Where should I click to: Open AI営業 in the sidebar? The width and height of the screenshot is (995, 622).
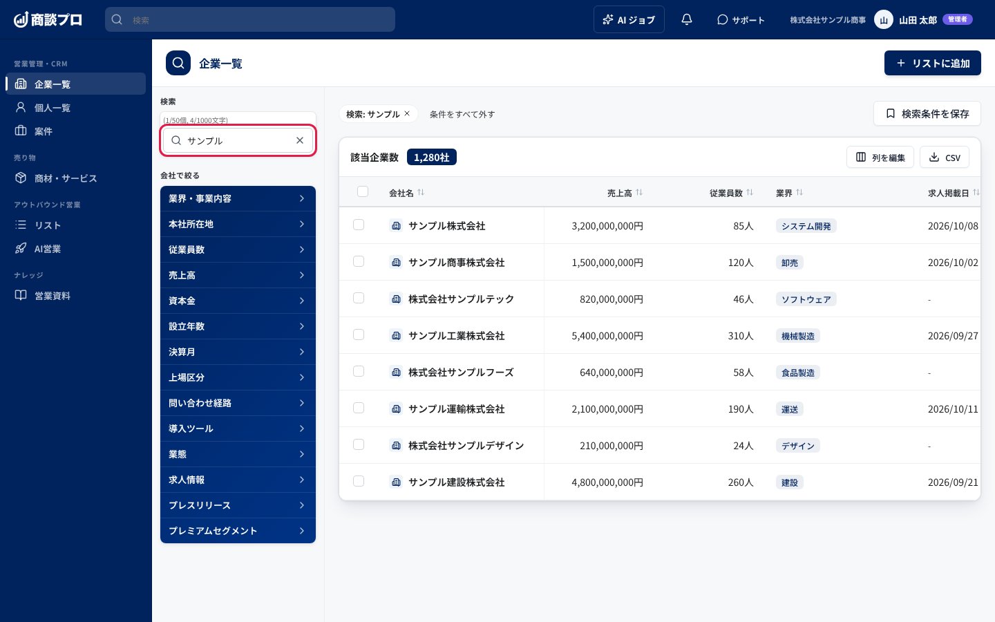(x=76, y=248)
